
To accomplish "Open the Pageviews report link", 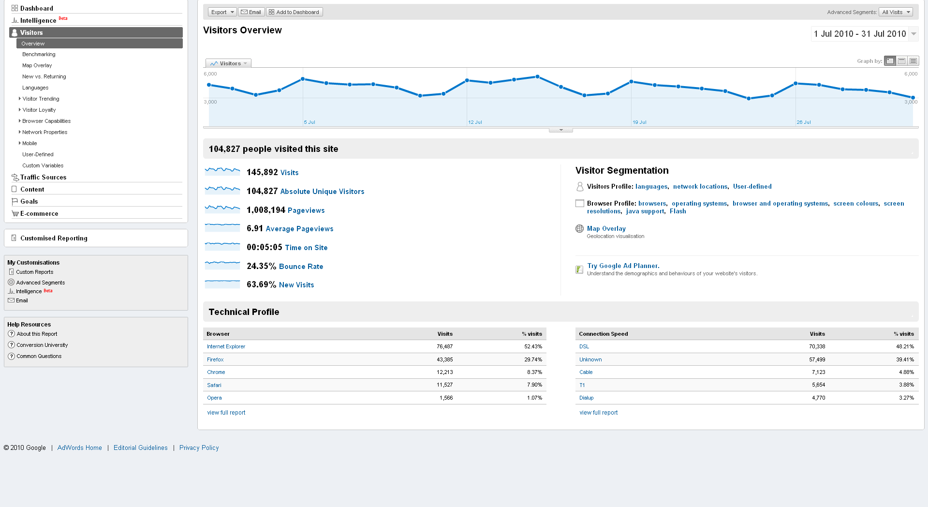I will pos(306,210).
